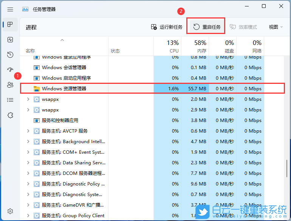Click gear icon of 服务主机: GameDVR
Image resolution: width=291 pixels, height=221 pixels.
click(37, 205)
